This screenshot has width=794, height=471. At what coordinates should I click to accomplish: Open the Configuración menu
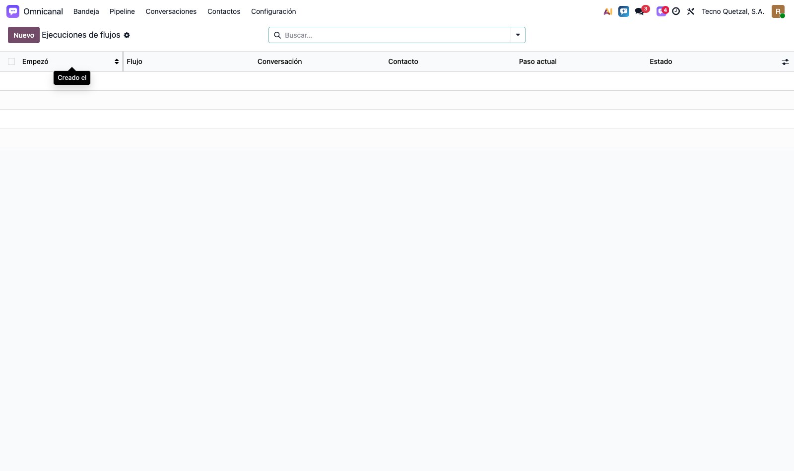pyautogui.click(x=273, y=11)
